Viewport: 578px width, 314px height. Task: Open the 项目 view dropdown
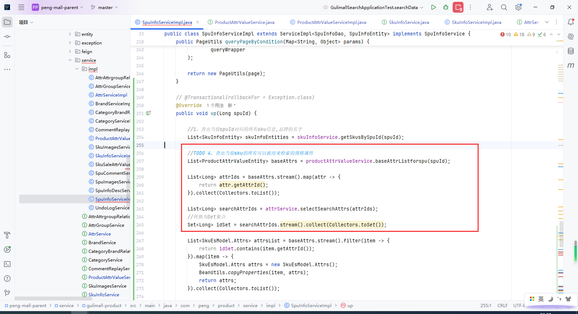click(26, 22)
